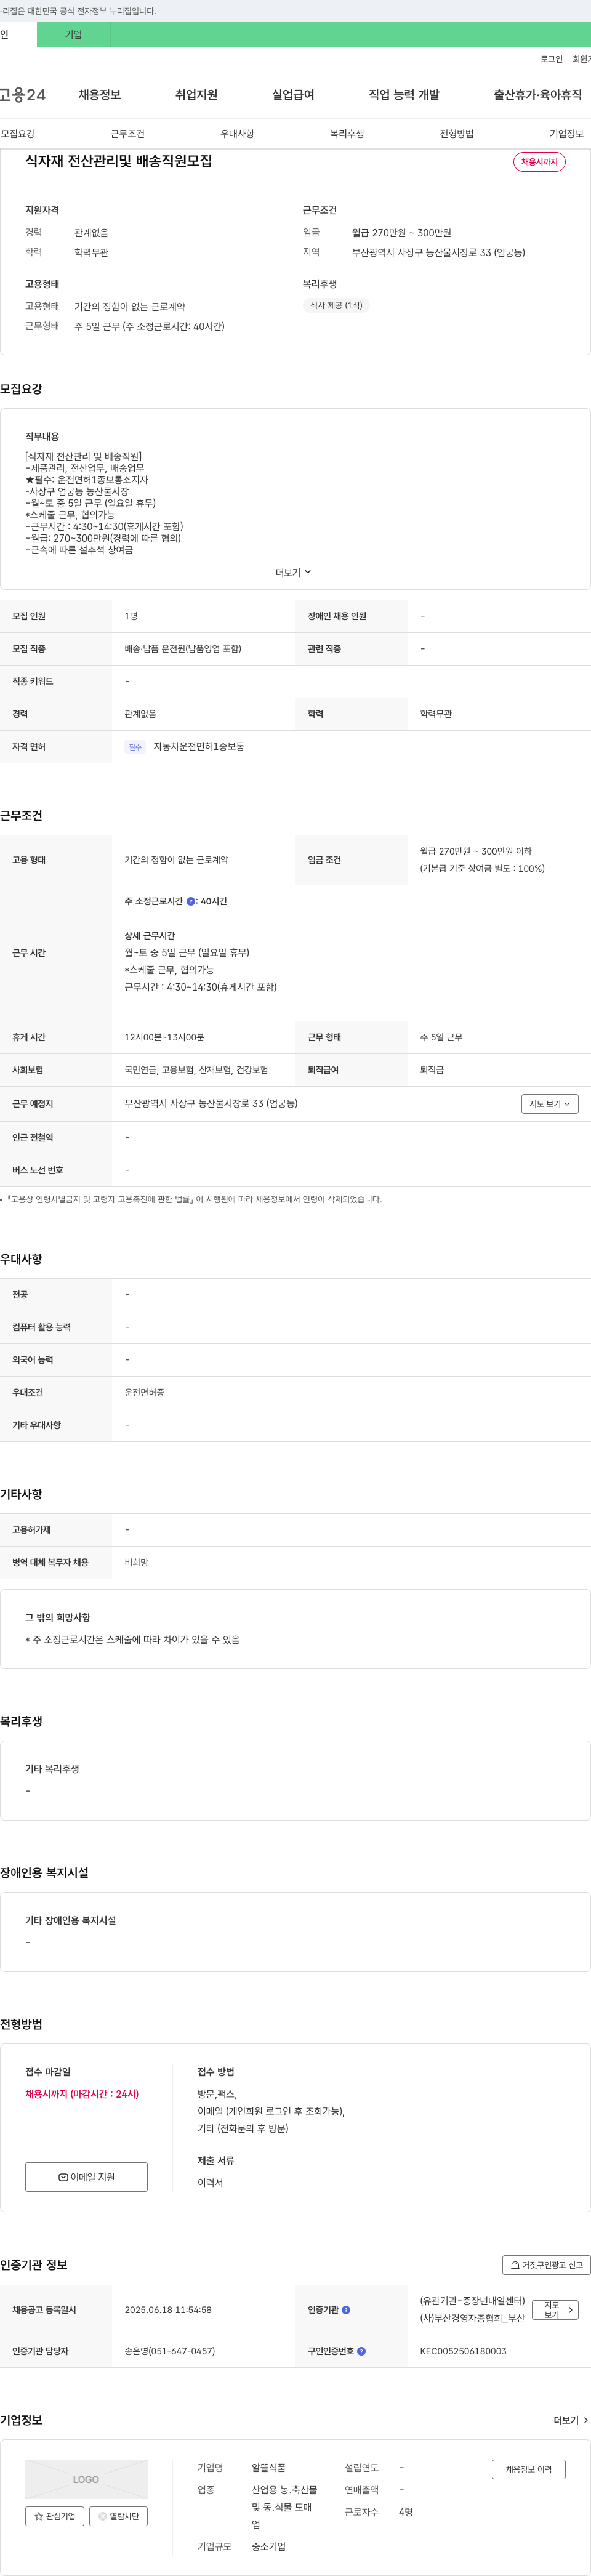This screenshot has width=591, height=2576.
Task: Jump to 우대사항 section tab
Action: point(237,134)
